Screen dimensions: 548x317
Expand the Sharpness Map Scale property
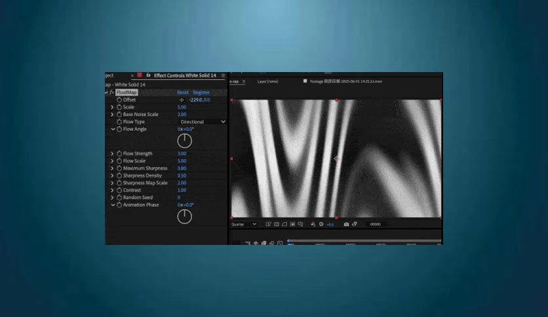pyautogui.click(x=112, y=183)
